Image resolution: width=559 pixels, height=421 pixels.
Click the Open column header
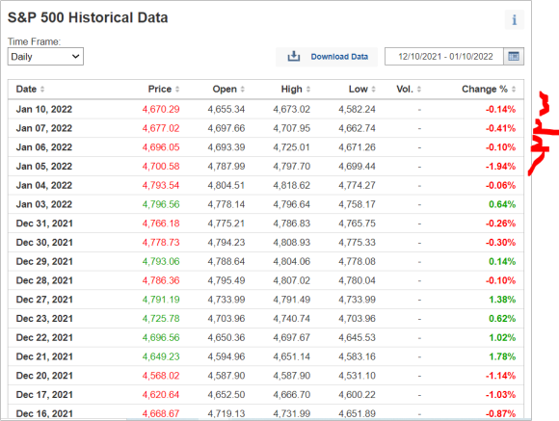point(225,90)
